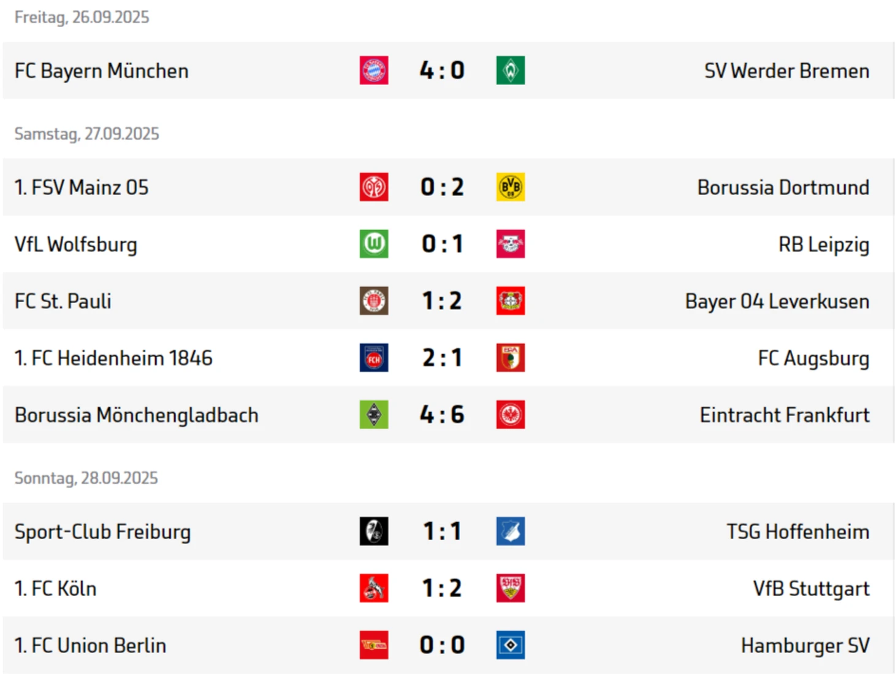The width and height of the screenshot is (895, 675).
Task: Open the 1. FC Heidenheim 1846 team name
Action: pos(113,358)
